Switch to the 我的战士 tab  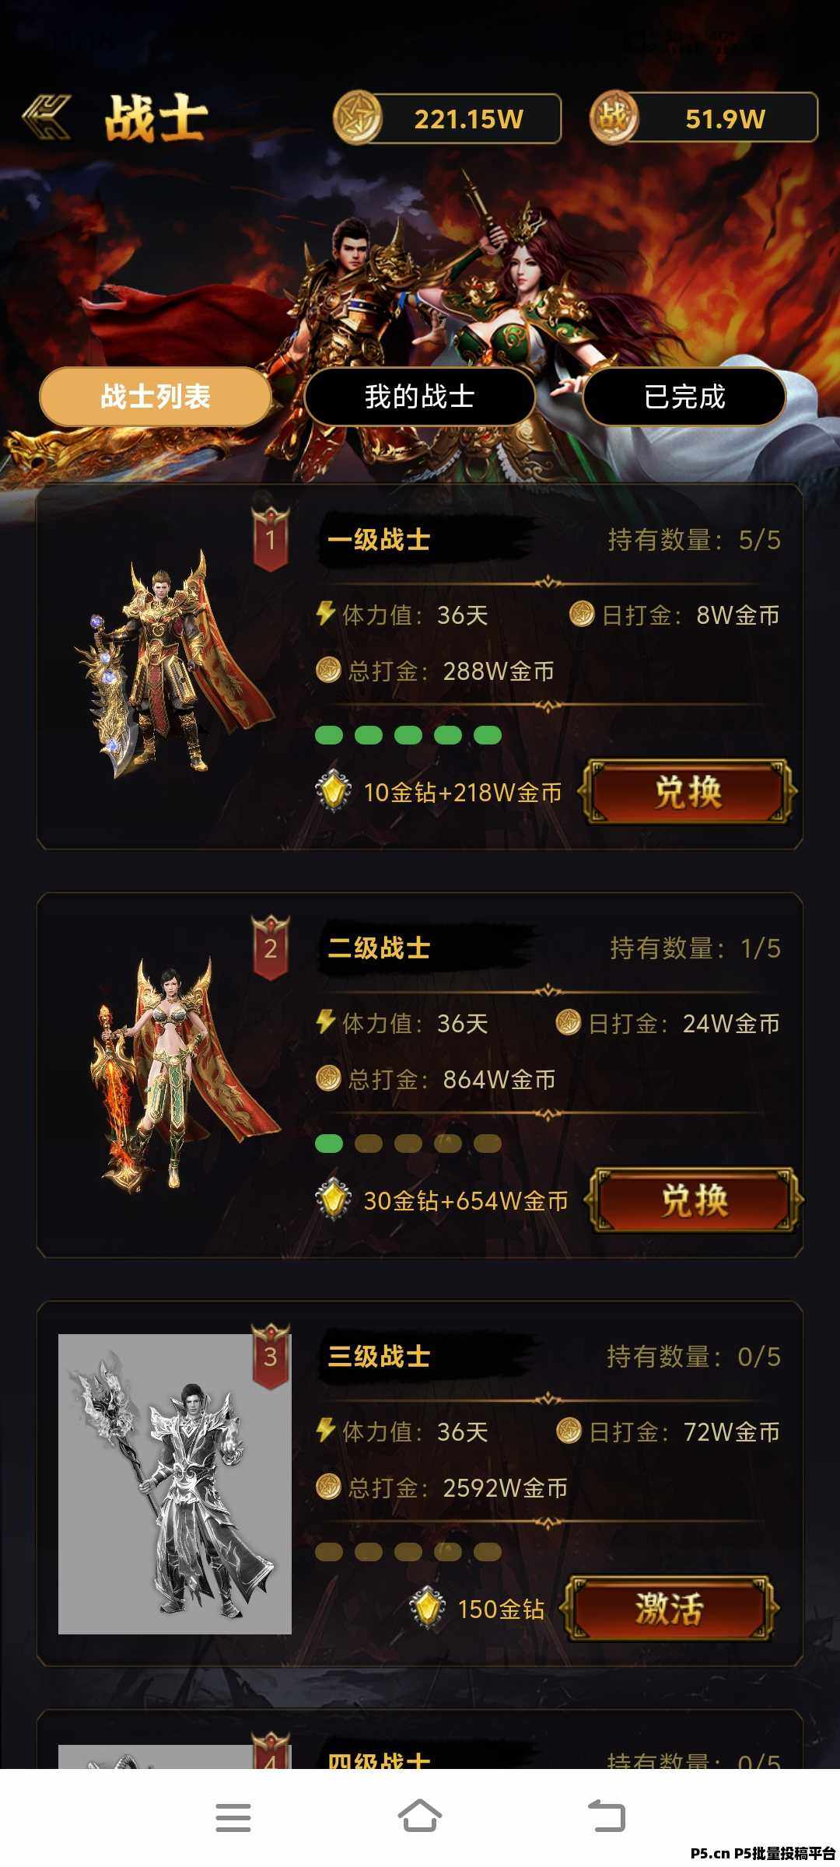tap(420, 397)
